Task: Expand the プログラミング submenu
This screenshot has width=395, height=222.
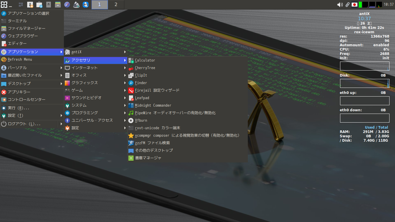Action: coord(96,113)
